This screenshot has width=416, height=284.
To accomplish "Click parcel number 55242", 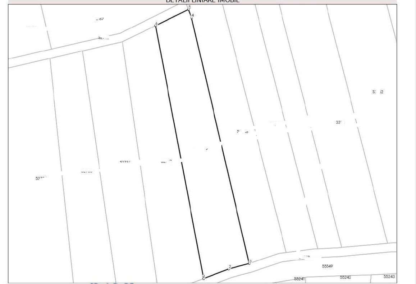I will pos(346,278).
